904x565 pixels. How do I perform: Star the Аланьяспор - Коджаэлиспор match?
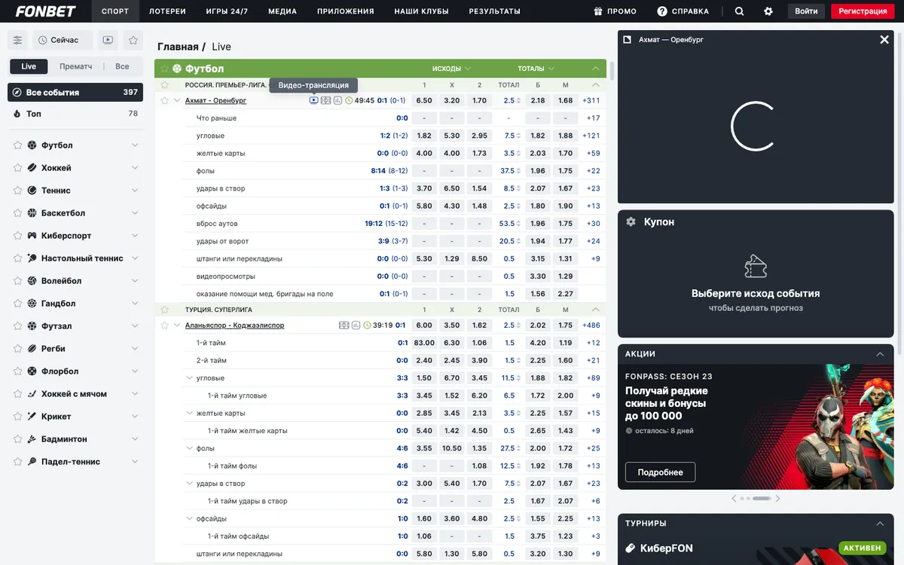(x=164, y=325)
